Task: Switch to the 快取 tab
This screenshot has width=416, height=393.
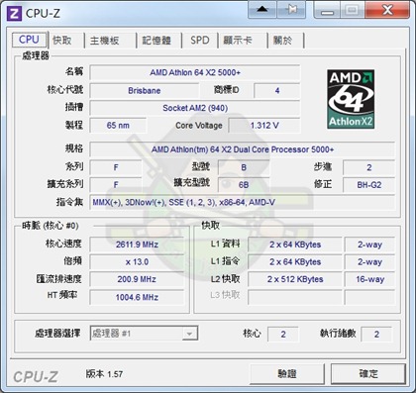Action: pos(62,41)
